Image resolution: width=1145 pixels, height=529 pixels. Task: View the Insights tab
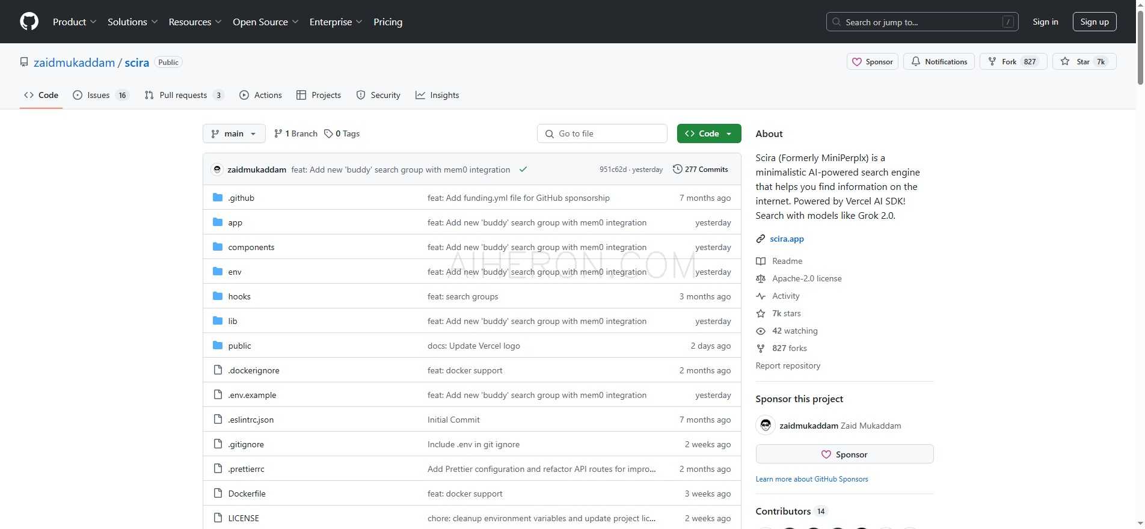(x=437, y=95)
